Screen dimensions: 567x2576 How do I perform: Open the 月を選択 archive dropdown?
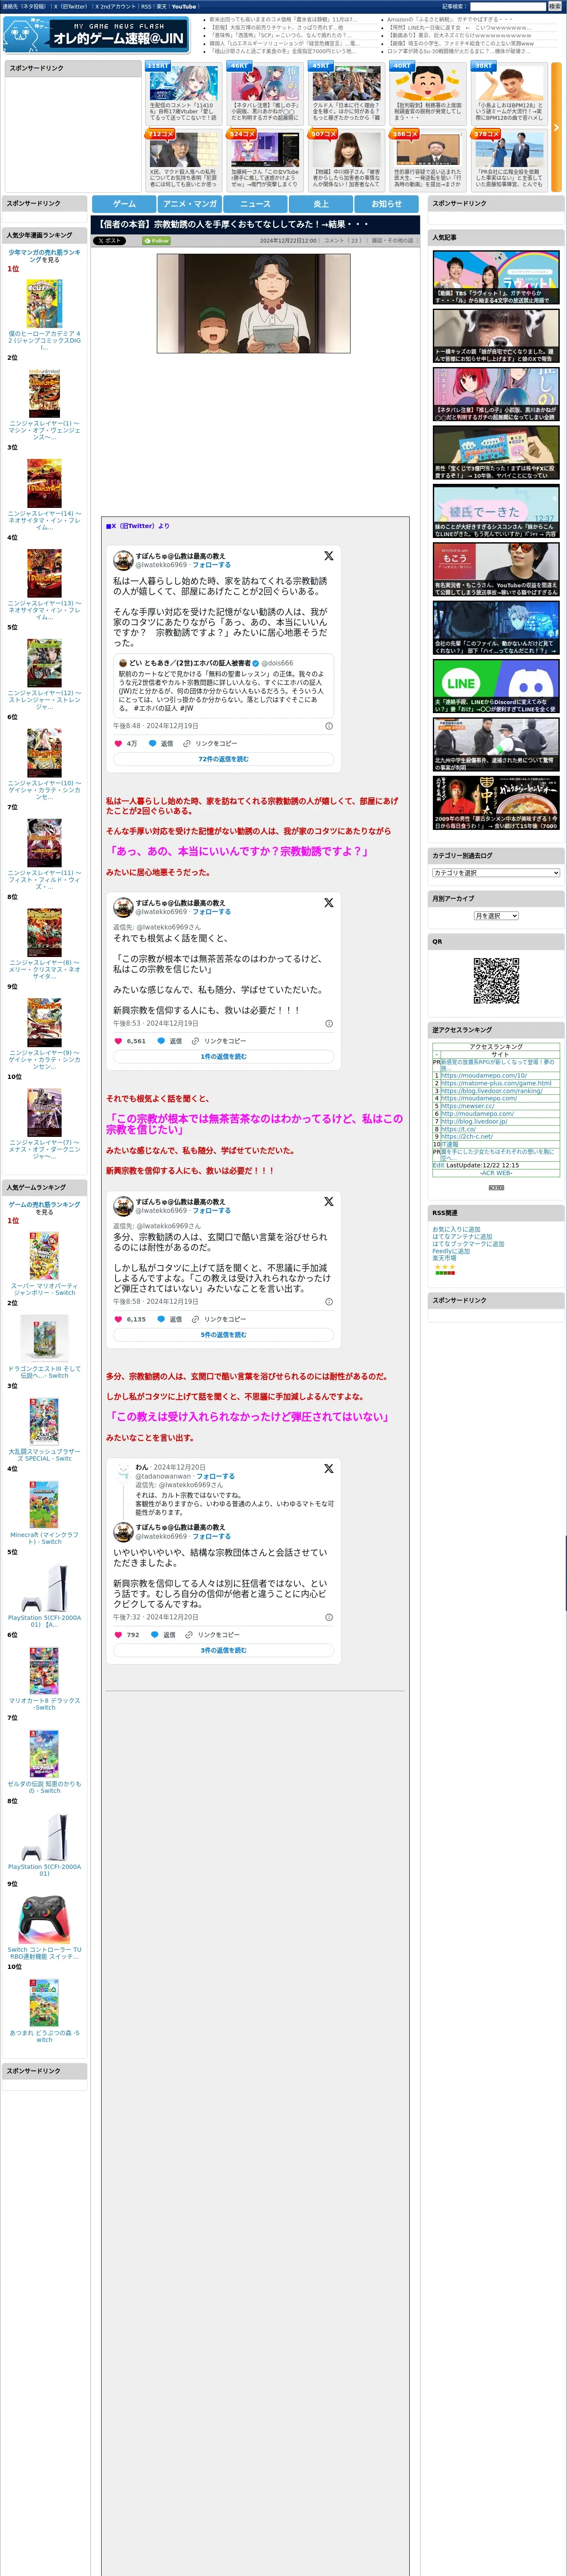click(x=496, y=916)
